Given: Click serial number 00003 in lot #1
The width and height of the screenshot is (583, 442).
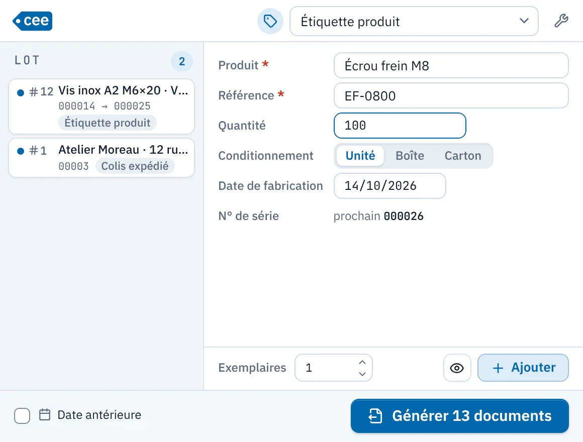Looking at the screenshot, I should point(73,166).
